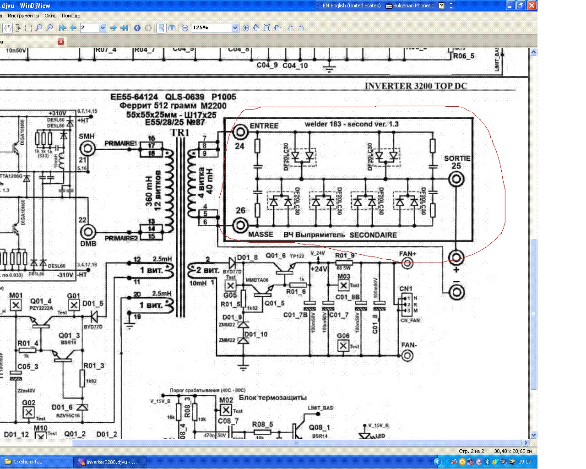Expand the 125% zoom level dropdown
Image resolution: width=586 pixels, height=469 pixels.
pyautogui.click(x=235, y=28)
